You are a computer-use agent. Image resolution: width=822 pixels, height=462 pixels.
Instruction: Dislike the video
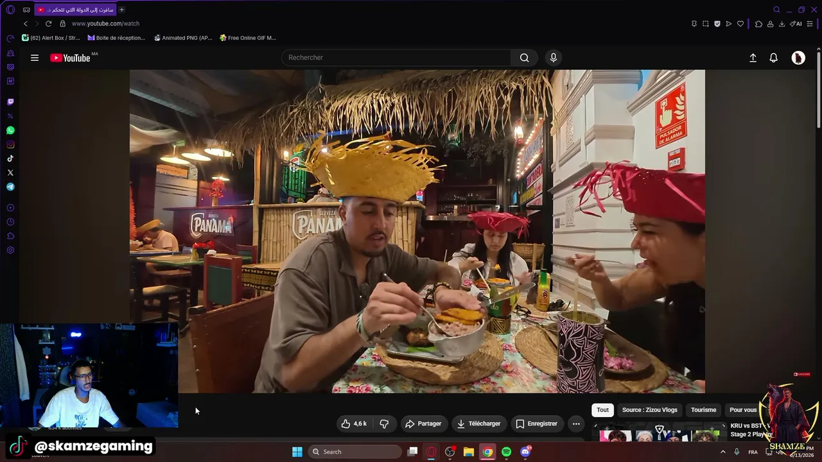pos(384,424)
